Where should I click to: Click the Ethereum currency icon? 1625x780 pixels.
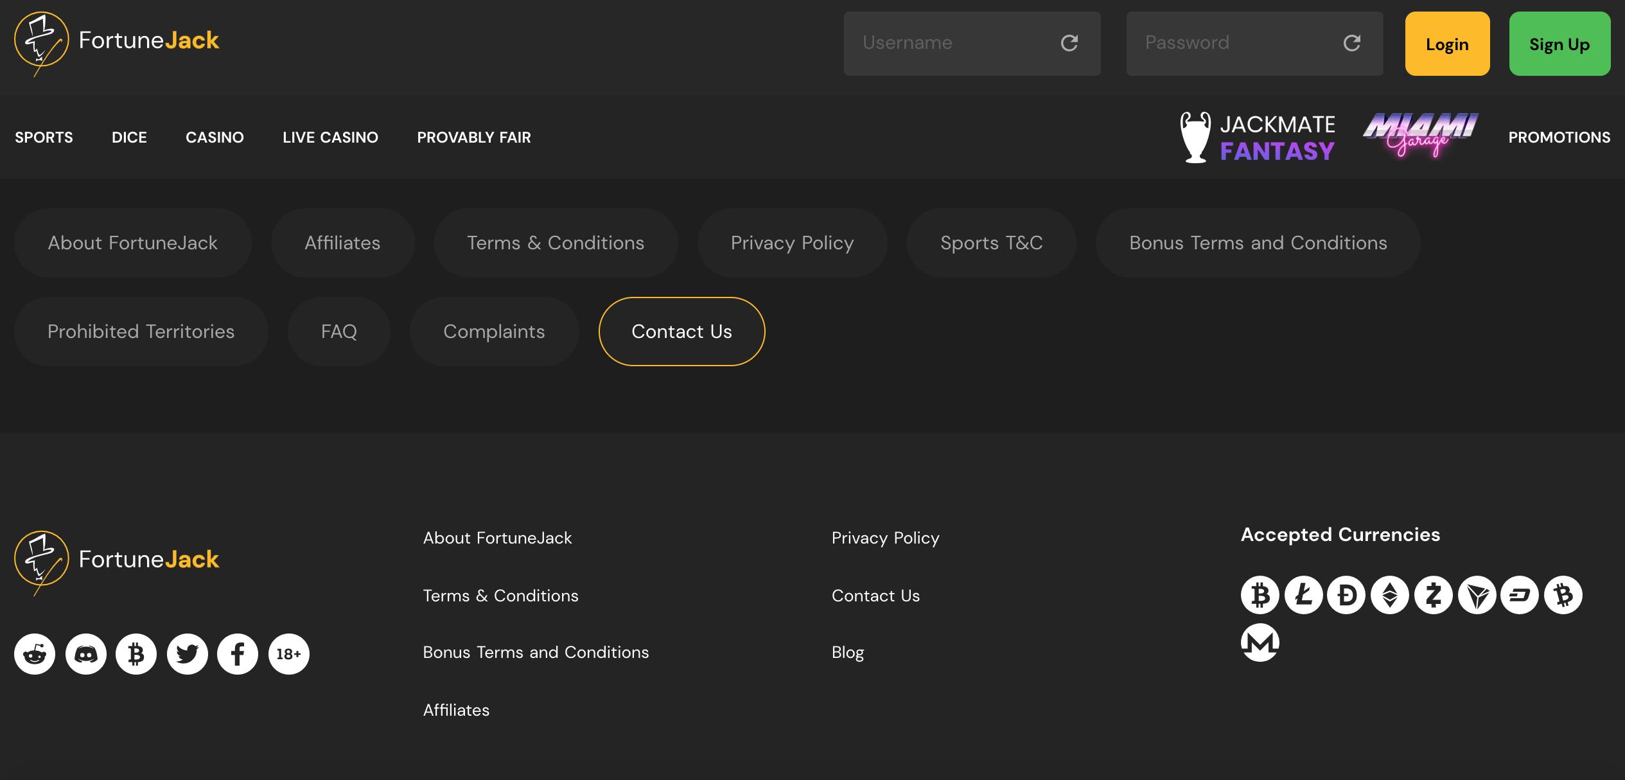coord(1390,595)
